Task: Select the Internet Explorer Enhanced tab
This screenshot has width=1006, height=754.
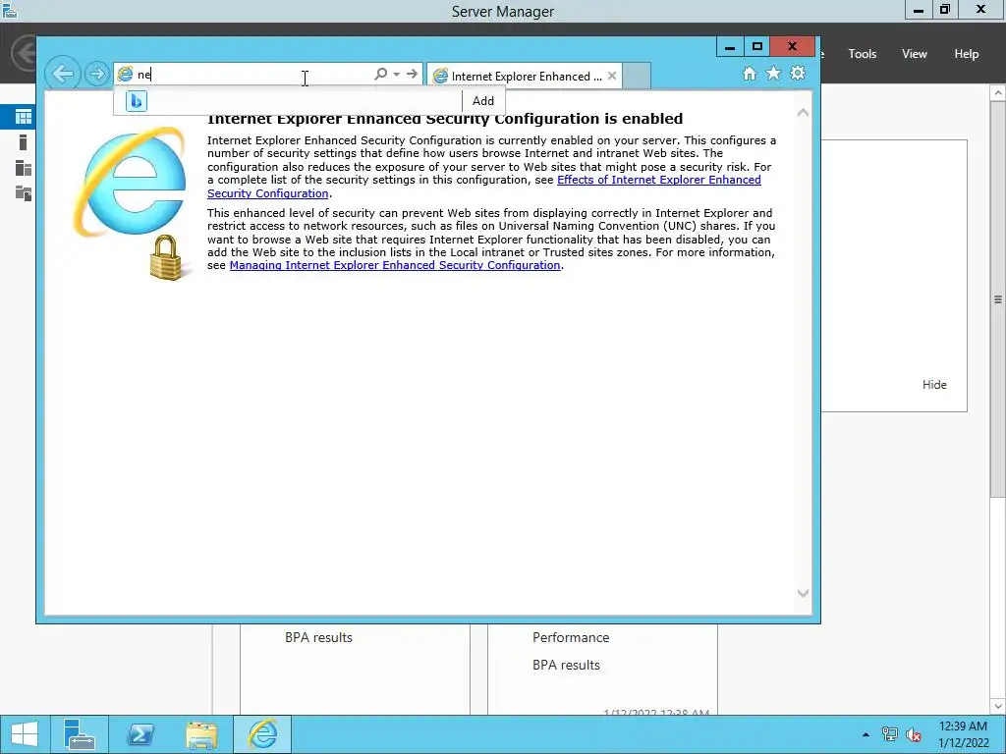Action: pyautogui.click(x=525, y=76)
